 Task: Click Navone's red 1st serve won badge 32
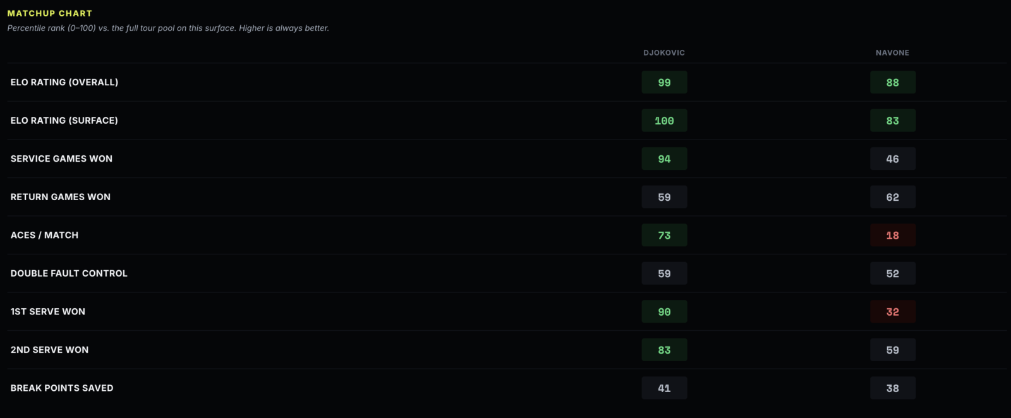pos(892,311)
